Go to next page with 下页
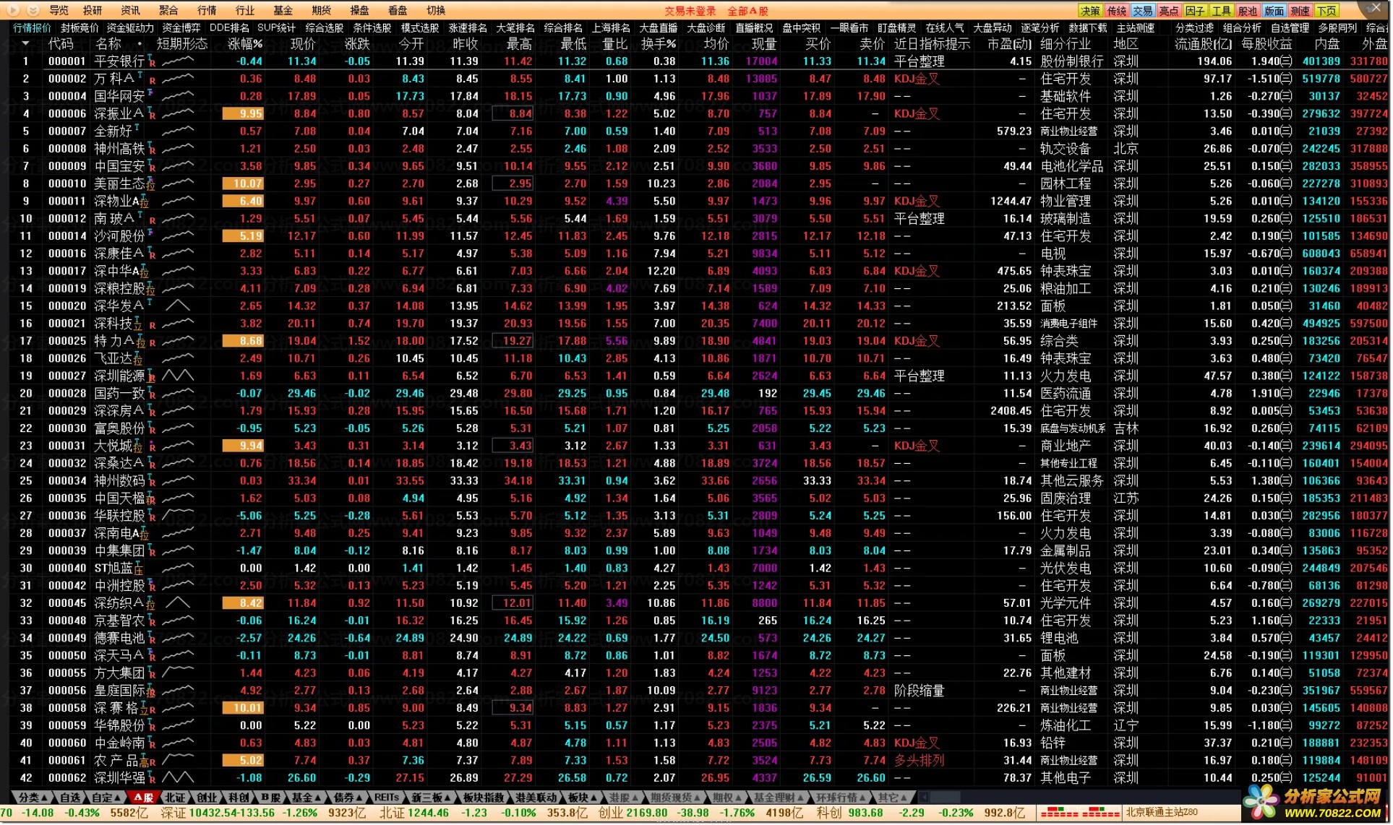Screen dimensions: 1393x825 point(1326,10)
